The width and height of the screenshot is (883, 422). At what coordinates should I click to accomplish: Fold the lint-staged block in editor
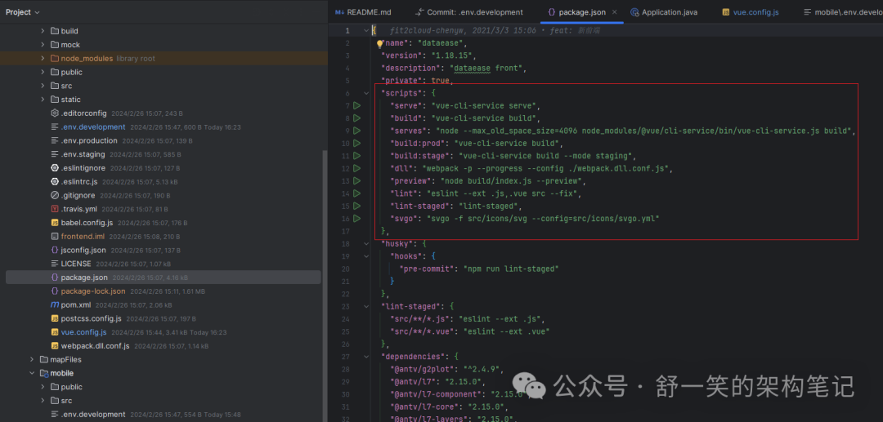coord(366,306)
